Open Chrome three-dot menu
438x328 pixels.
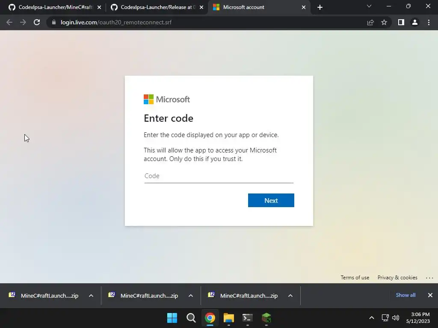[x=429, y=22]
